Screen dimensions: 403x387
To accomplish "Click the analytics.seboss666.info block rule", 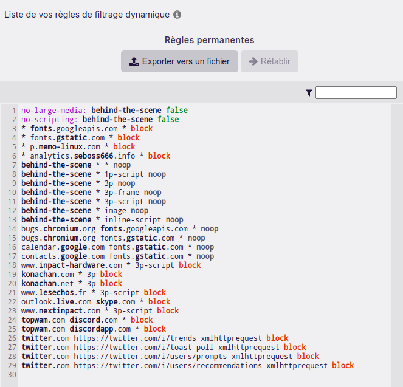I will 95,156.
